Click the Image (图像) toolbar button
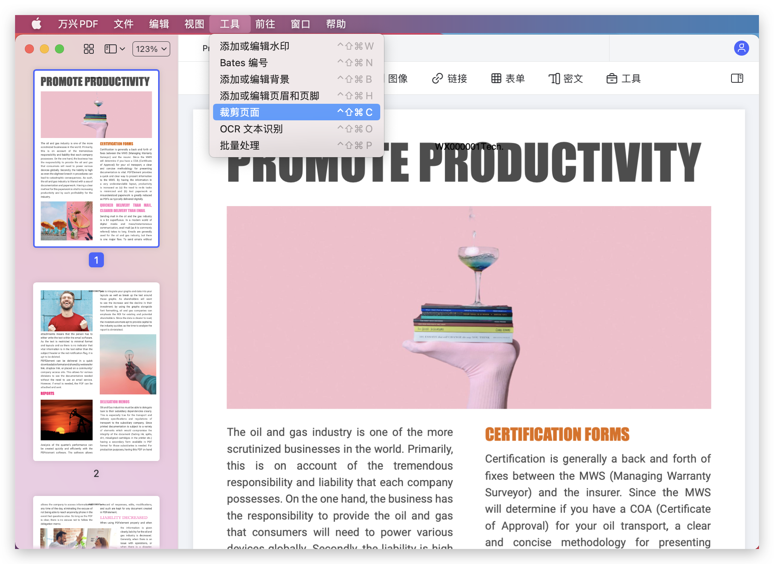Screen dimensions: 774x564 (x=398, y=79)
